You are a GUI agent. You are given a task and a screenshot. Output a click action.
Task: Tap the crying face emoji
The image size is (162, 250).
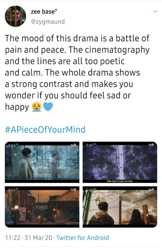pos(37,107)
